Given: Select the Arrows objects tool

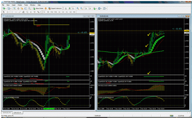Looking at the screenshot, I should (x=38, y=12).
